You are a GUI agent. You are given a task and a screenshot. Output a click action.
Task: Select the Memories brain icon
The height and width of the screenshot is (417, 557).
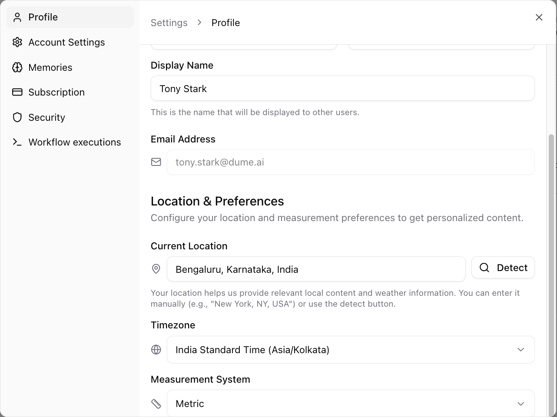coord(17,67)
